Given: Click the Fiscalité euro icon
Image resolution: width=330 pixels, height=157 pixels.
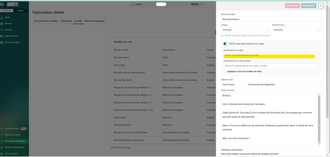Looking at the screenshot, I should pyautogui.click(x=2, y=30).
